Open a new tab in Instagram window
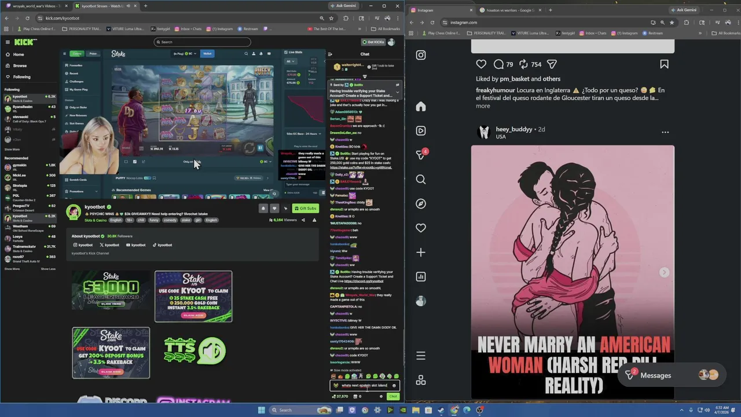741x417 pixels. pos(550,10)
